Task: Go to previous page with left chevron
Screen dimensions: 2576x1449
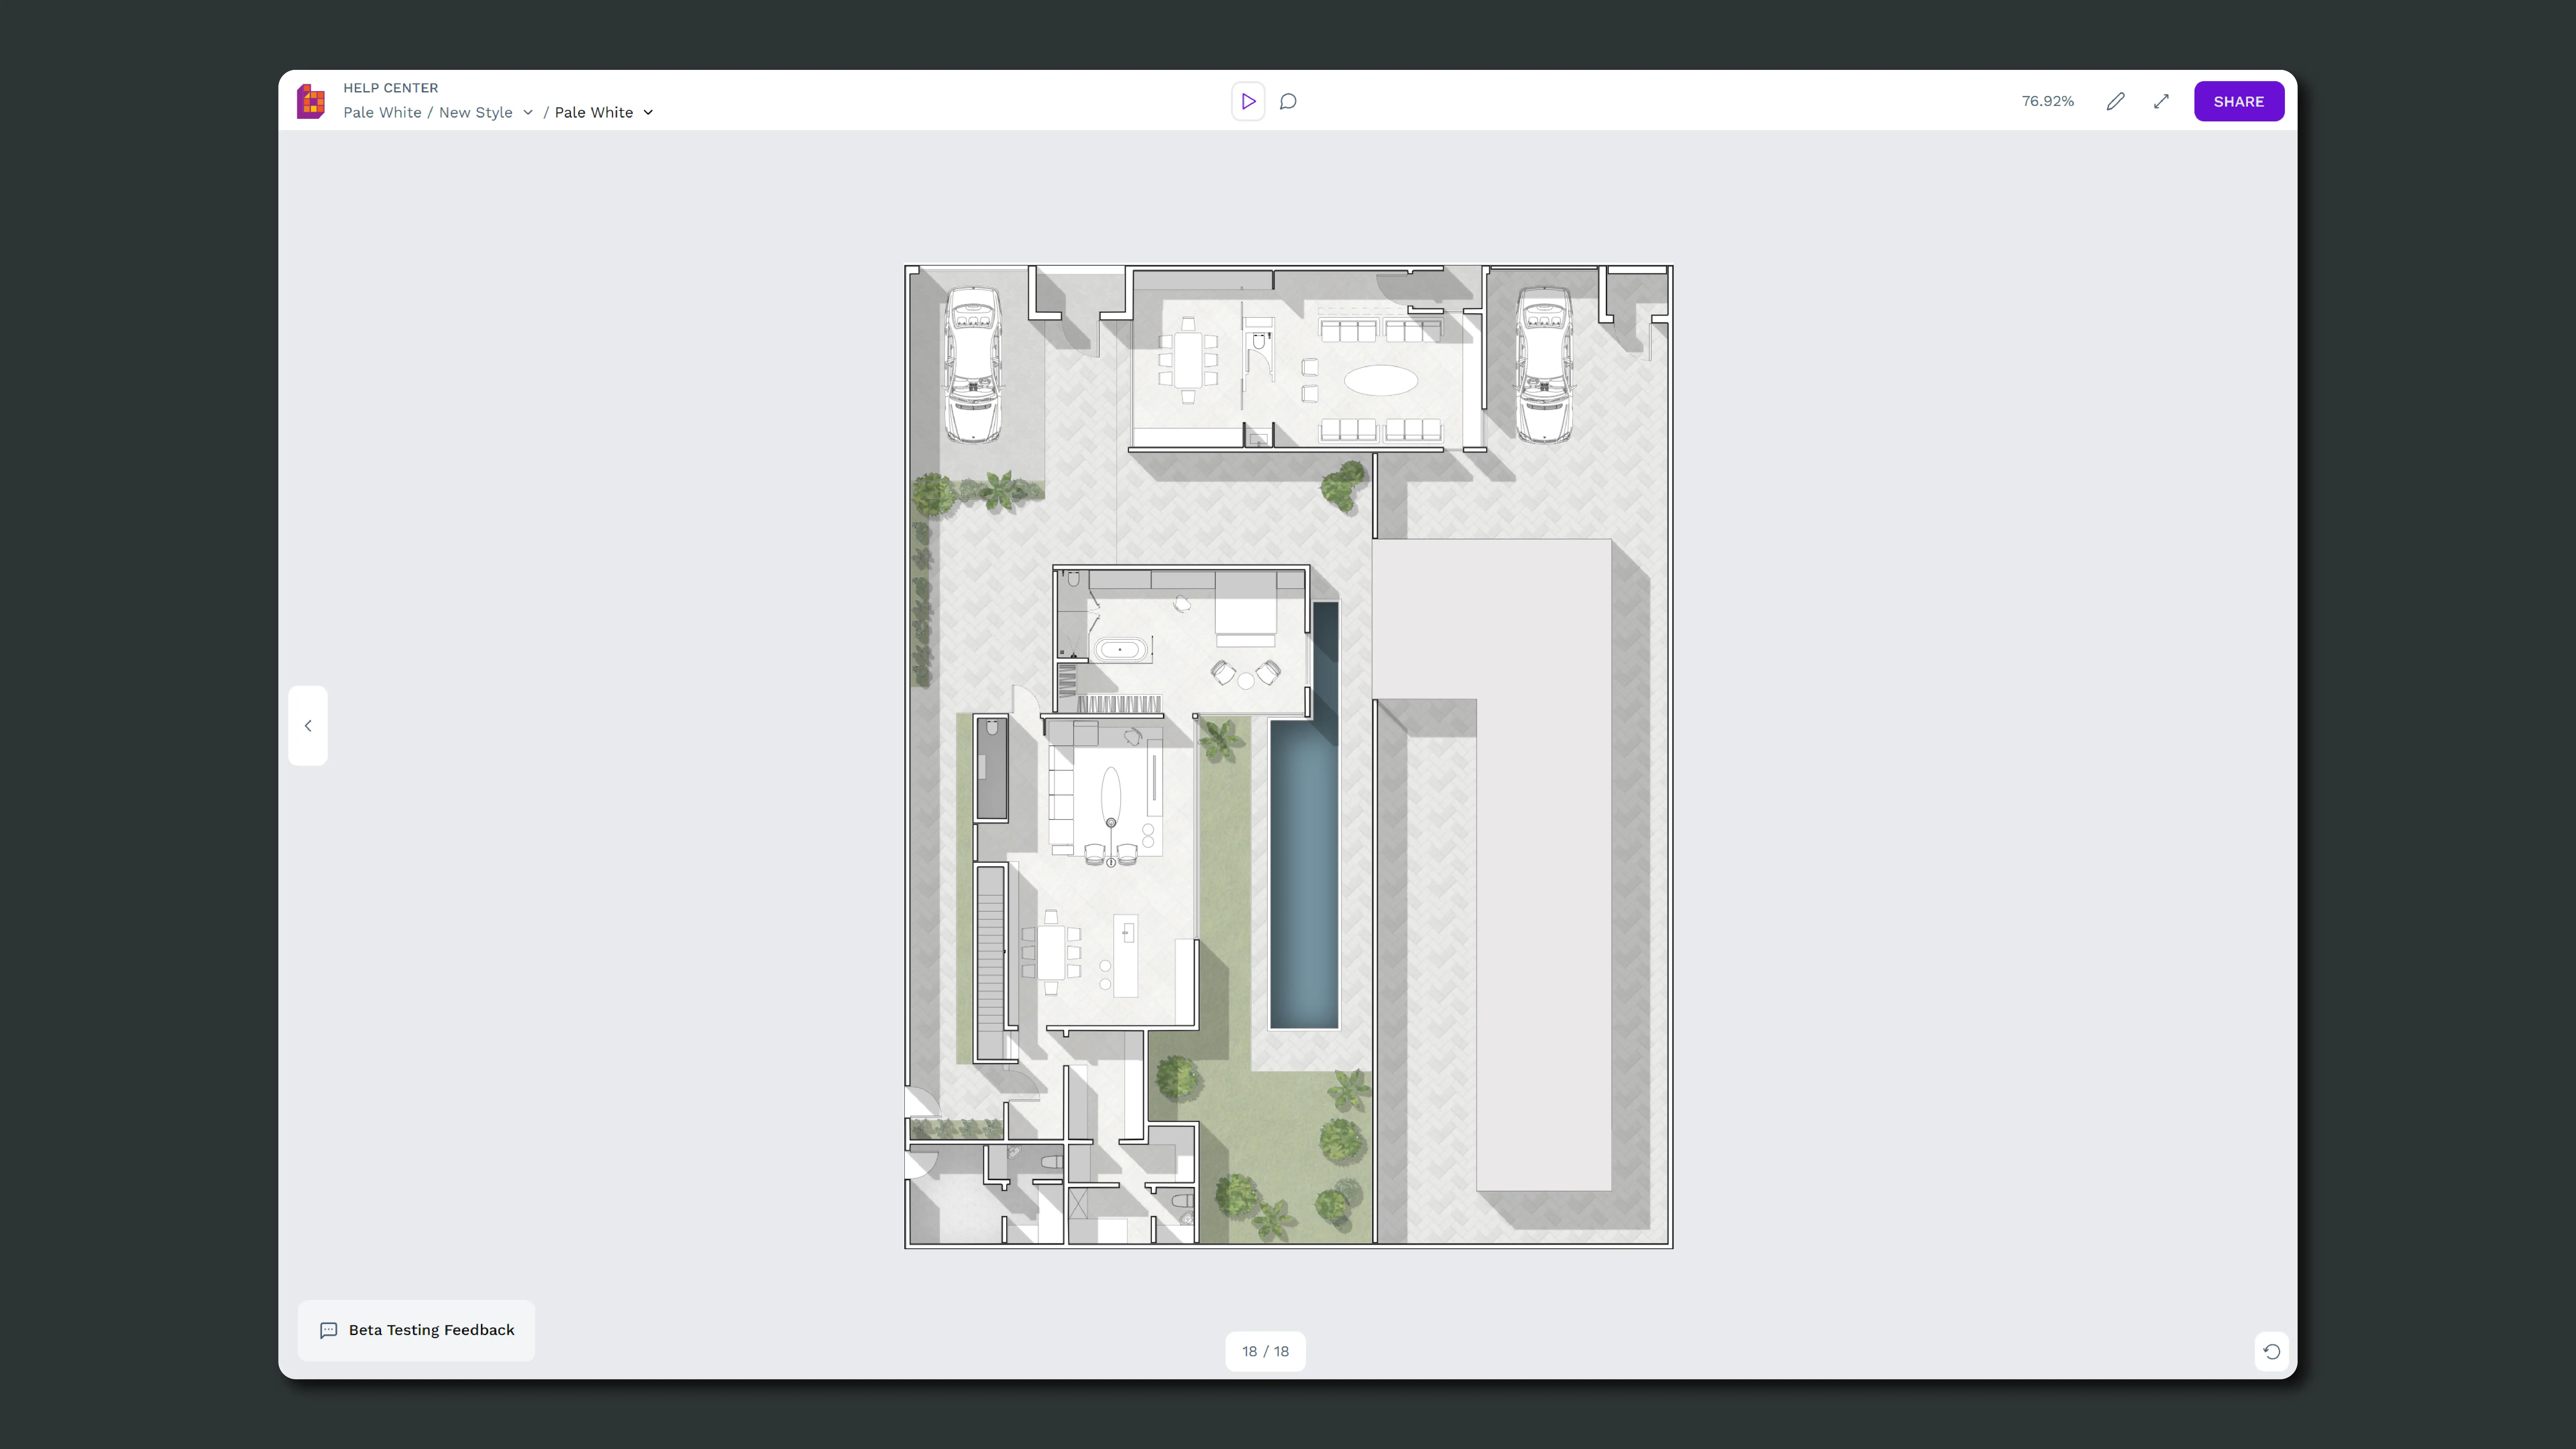Action: coord(308,726)
